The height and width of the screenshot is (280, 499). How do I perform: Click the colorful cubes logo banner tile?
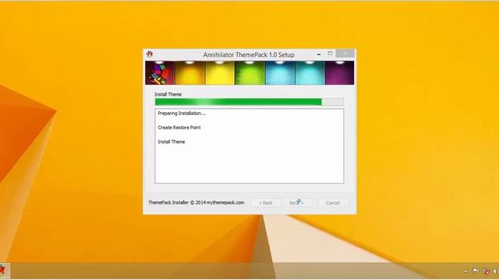(160, 73)
